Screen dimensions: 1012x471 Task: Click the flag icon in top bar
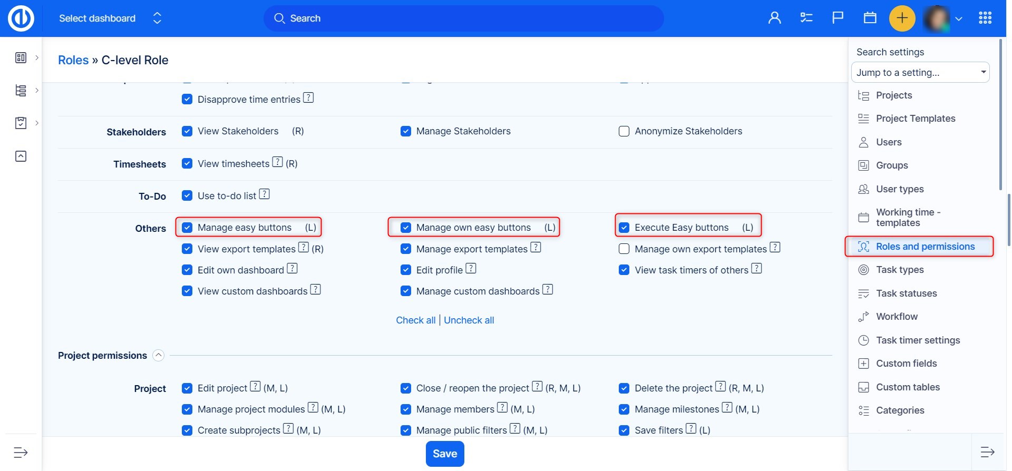(x=838, y=18)
